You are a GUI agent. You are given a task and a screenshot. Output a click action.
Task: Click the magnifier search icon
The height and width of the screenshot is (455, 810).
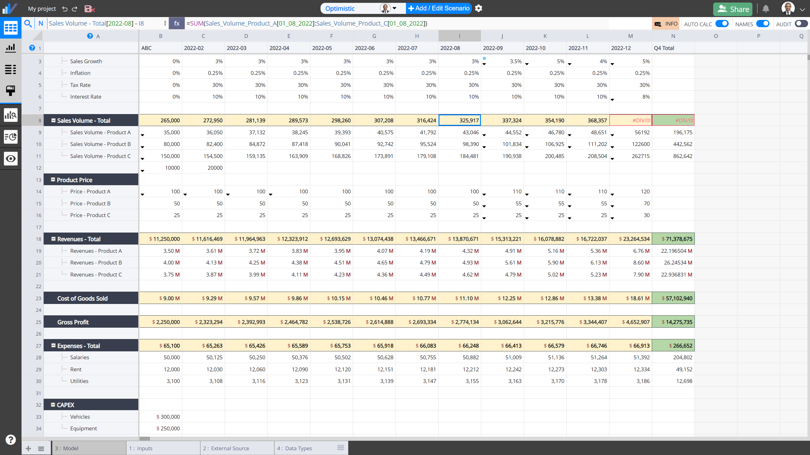coord(28,23)
